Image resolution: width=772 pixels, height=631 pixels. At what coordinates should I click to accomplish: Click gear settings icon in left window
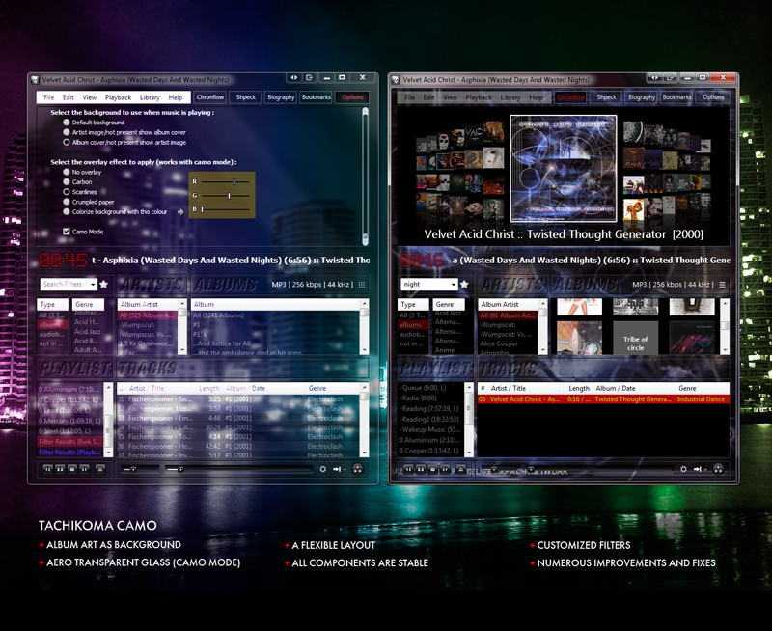tap(322, 469)
